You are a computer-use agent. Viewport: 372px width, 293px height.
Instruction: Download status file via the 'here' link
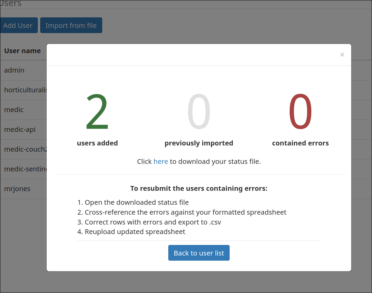click(x=160, y=161)
